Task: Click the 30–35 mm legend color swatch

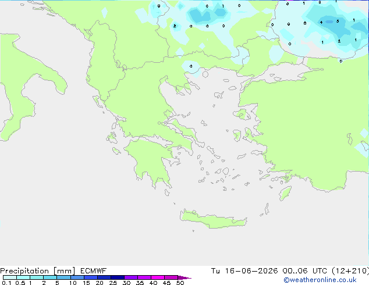Action: (130, 277)
